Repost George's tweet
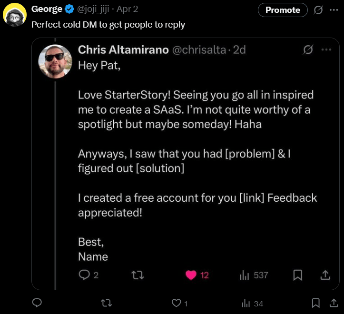The width and height of the screenshot is (344, 314). click(107, 303)
